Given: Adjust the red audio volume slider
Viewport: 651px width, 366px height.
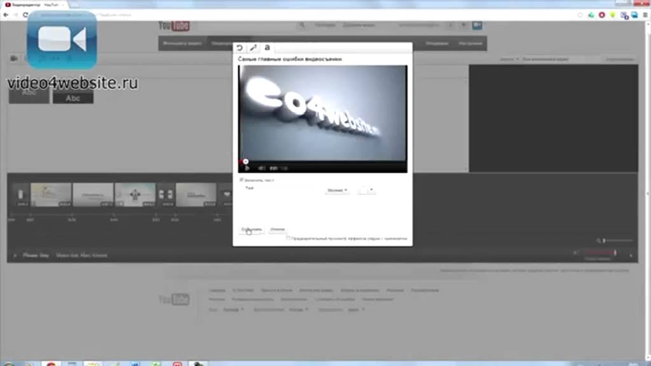Looking at the screenshot, I should click(600, 252).
